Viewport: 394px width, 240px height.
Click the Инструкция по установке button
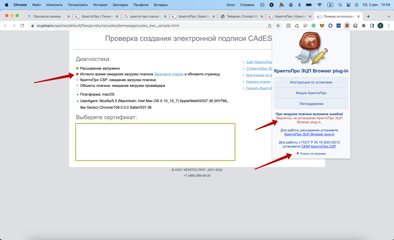tap(311, 82)
